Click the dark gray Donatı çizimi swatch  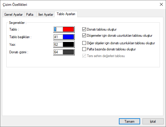[68, 52]
